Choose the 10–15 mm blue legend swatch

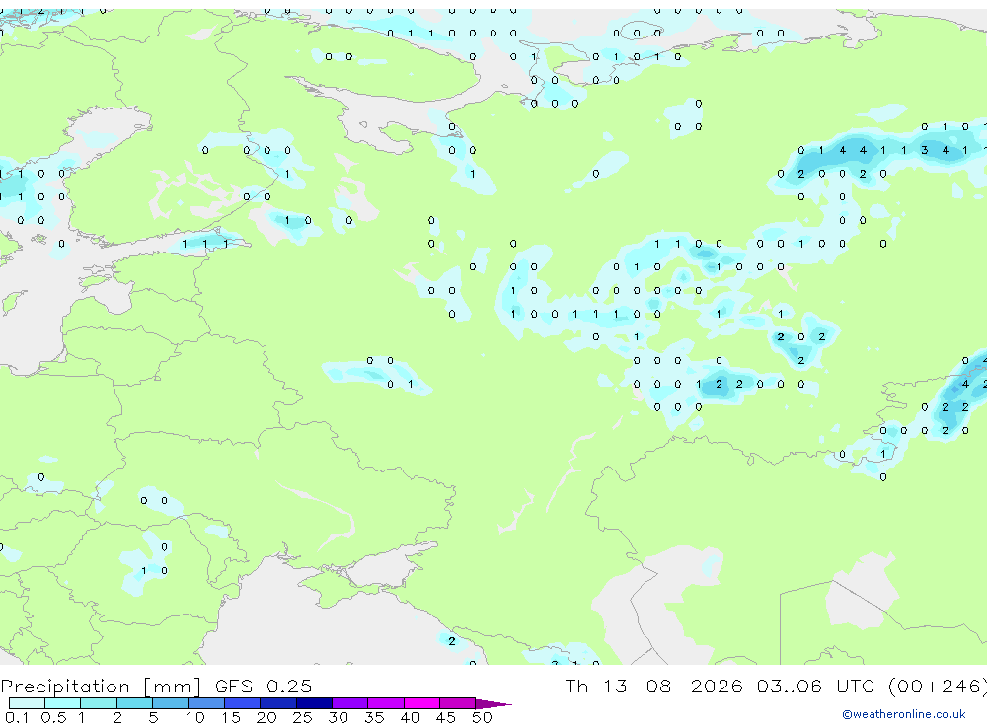(206, 703)
